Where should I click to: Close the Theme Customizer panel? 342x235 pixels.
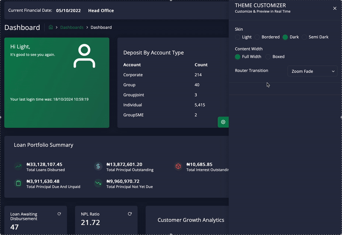point(335,8)
